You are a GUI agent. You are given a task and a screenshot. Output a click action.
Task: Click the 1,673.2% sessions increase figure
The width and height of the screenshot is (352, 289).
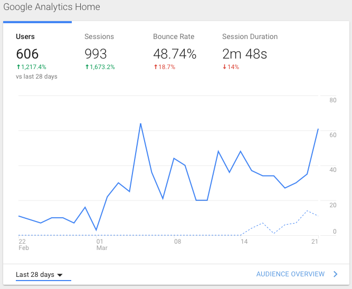click(100, 67)
